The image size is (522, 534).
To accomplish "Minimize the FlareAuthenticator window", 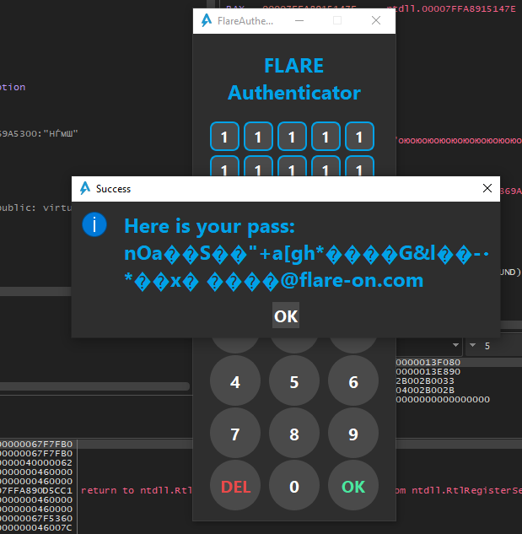I will point(299,21).
